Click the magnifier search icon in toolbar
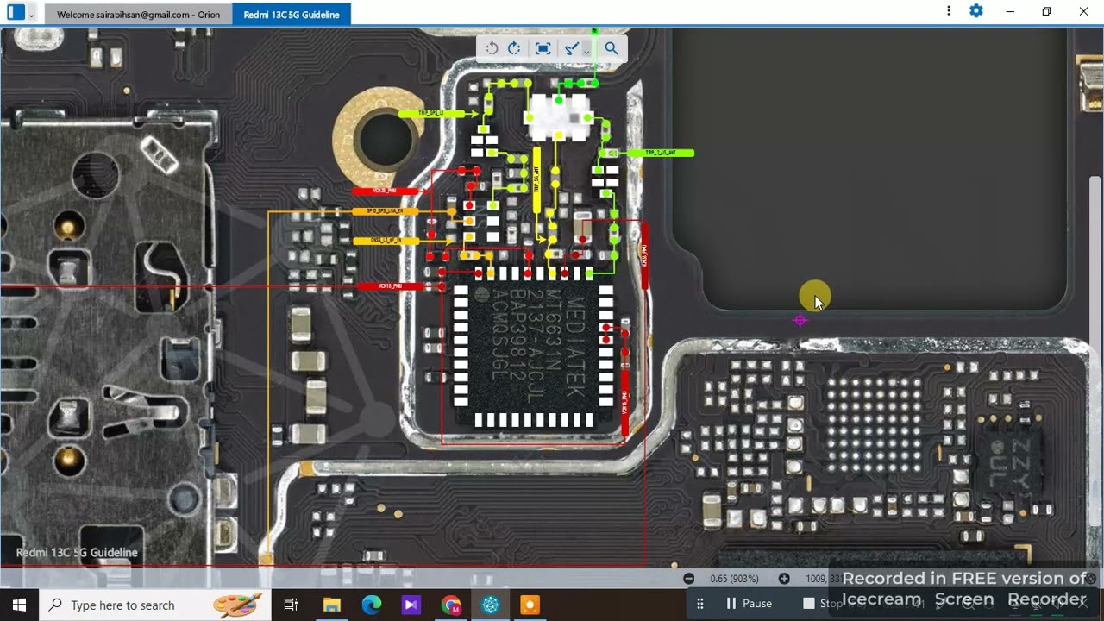Screen dimensions: 1104x621 click(x=612, y=48)
